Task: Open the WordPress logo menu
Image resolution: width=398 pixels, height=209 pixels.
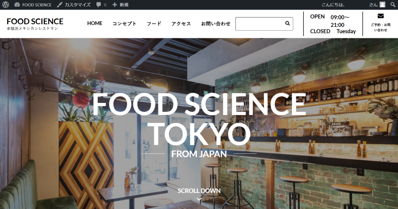Action: coord(5,5)
